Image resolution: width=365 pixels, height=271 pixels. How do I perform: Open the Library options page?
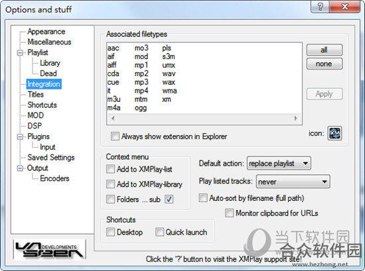point(50,63)
